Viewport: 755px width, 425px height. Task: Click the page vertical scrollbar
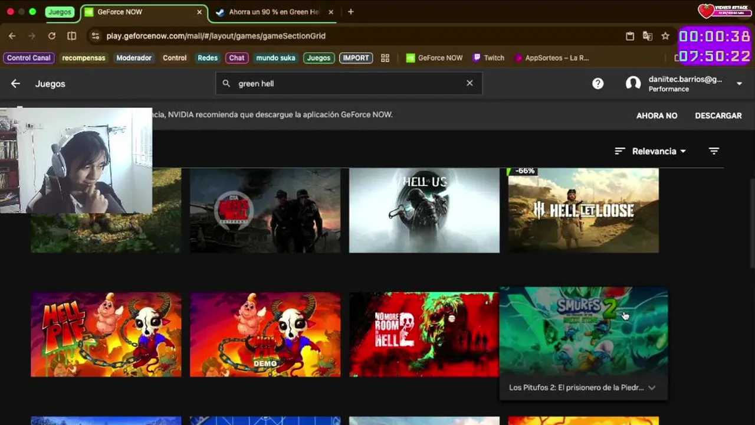pos(751,224)
